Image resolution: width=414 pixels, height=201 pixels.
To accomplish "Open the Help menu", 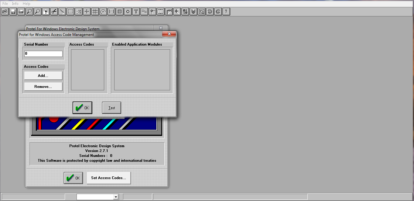I will (27, 4).
